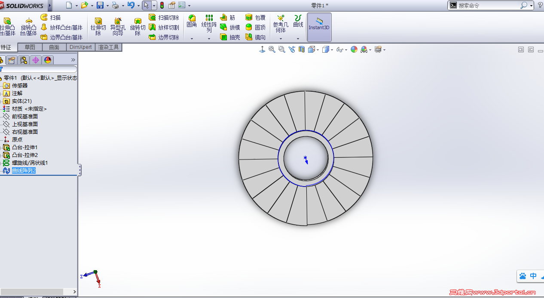The height and width of the screenshot is (298, 544).
Task: Open the New document dropdown arrow
Action: coord(77,6)
